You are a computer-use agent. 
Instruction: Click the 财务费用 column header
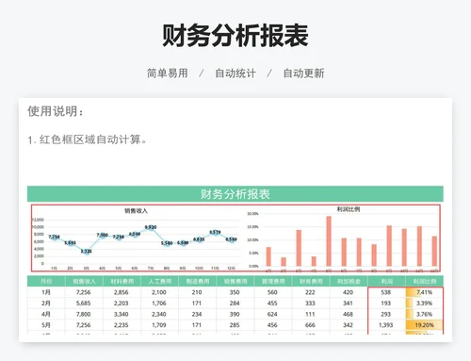click(311, 281)
